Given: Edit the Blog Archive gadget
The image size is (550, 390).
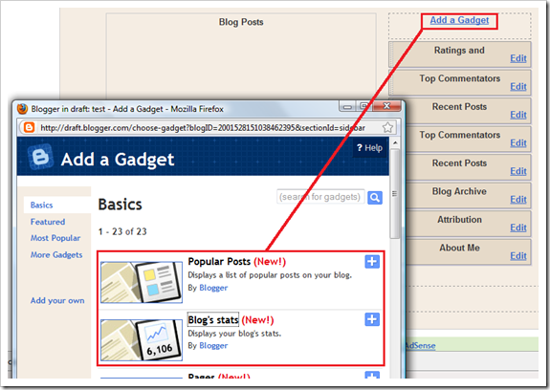Looking at the screenshot, I should pos(518,200).
